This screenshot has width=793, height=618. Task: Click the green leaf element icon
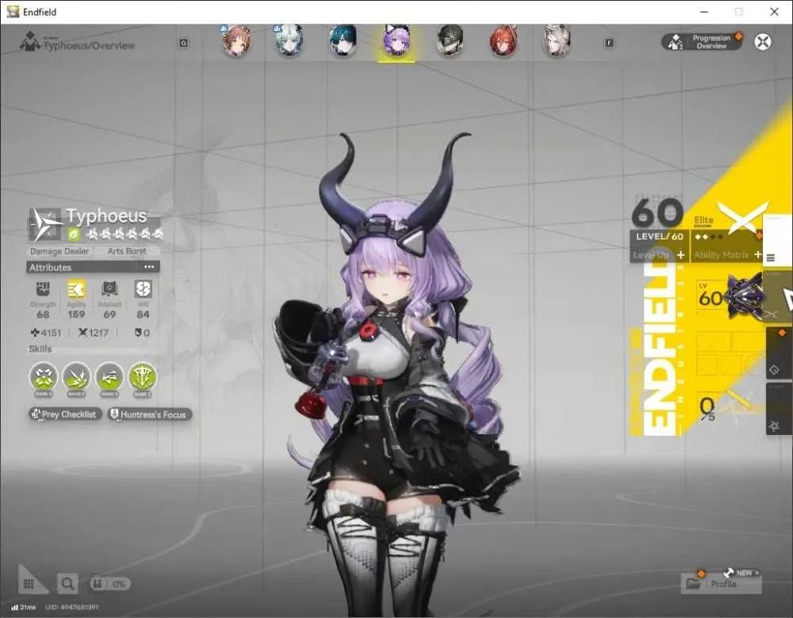click(74, 234)
